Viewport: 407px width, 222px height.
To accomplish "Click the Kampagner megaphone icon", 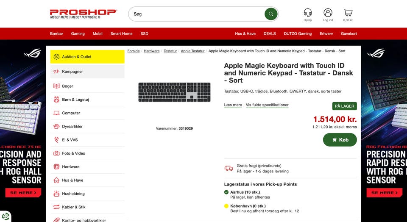I will 56,71.
